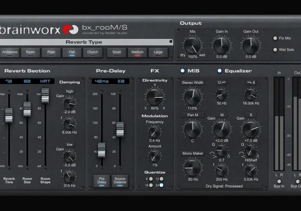
Task: Click the 12 dB high-pass filter slope icon
Action: (x=221, y=83)
